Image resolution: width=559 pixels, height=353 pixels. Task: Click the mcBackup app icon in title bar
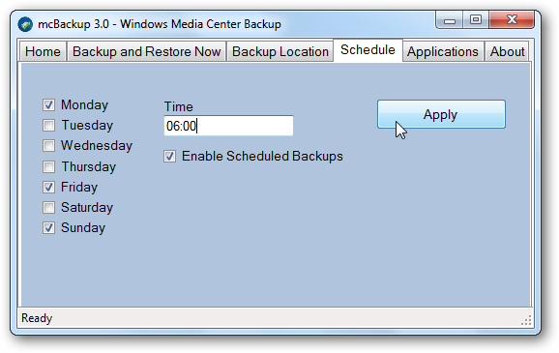[x=25, y=24]
